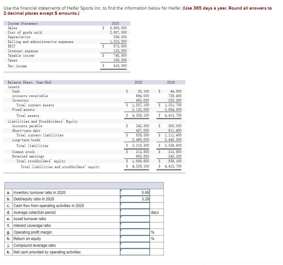Select the Long-term bonds balance 2,490,000
This screenshot has width=283, height=265.
coord(140,140)
